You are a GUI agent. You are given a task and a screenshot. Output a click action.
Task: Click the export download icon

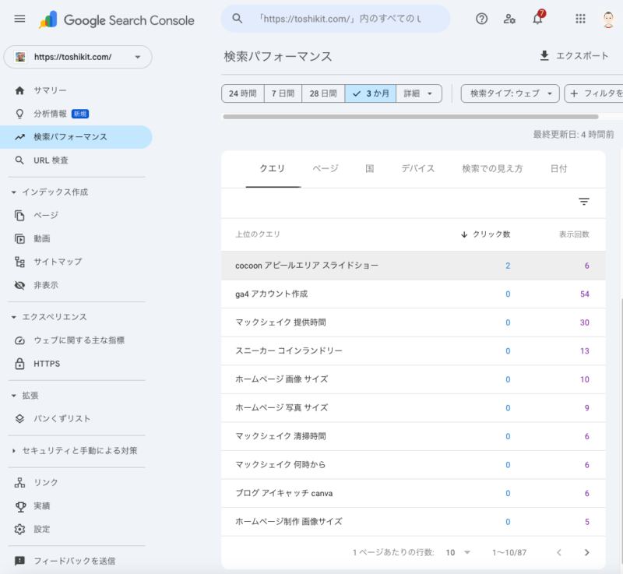pyautogui.click(x=544, y=56)
